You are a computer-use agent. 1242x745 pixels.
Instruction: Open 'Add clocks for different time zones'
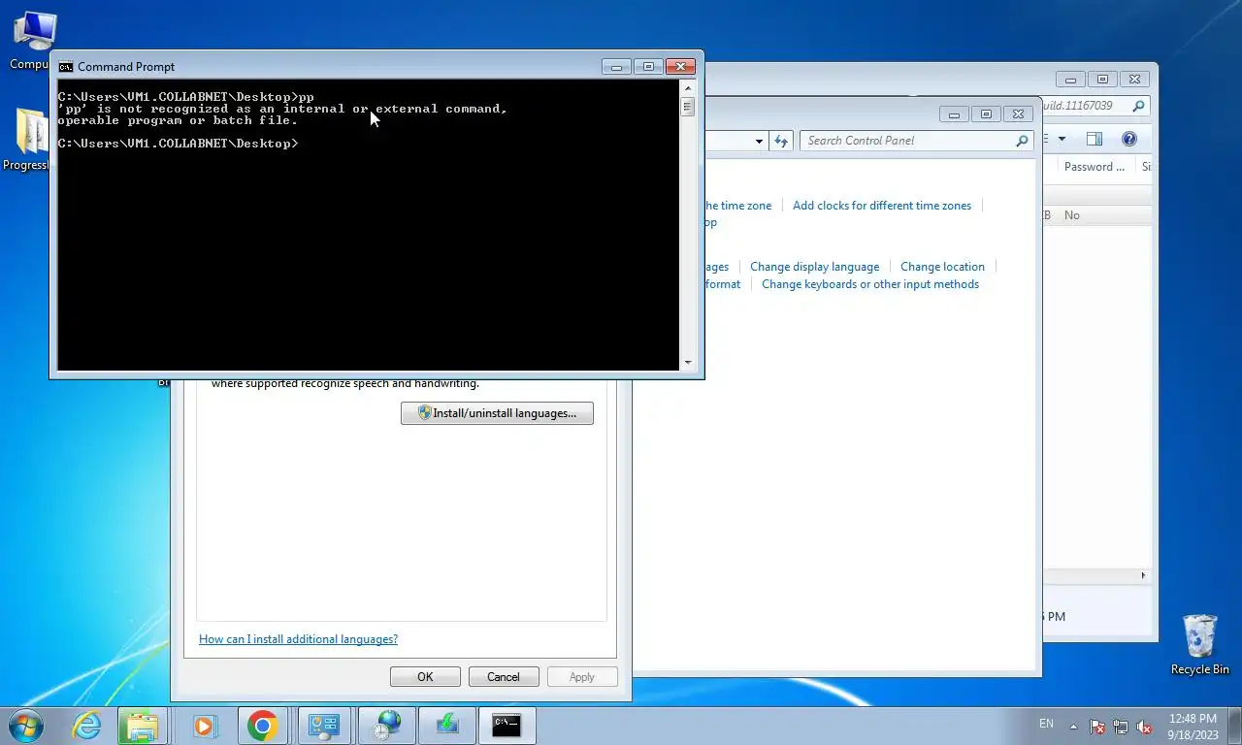(x=882, y=206)
